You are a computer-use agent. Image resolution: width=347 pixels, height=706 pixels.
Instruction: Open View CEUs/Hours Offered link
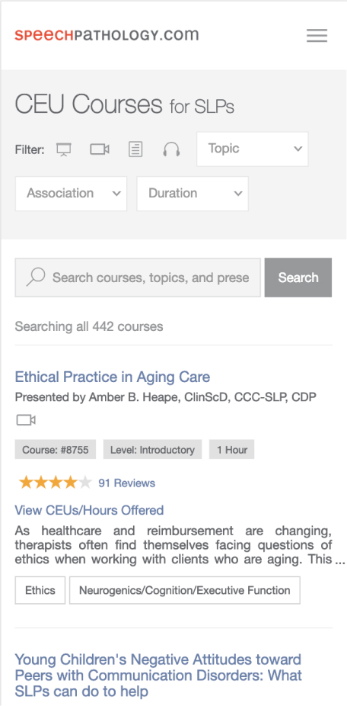(89, 510)
